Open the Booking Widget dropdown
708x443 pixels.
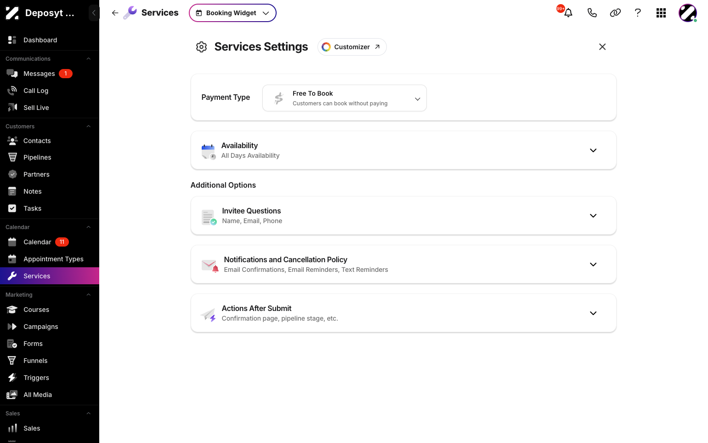(232, 13)
